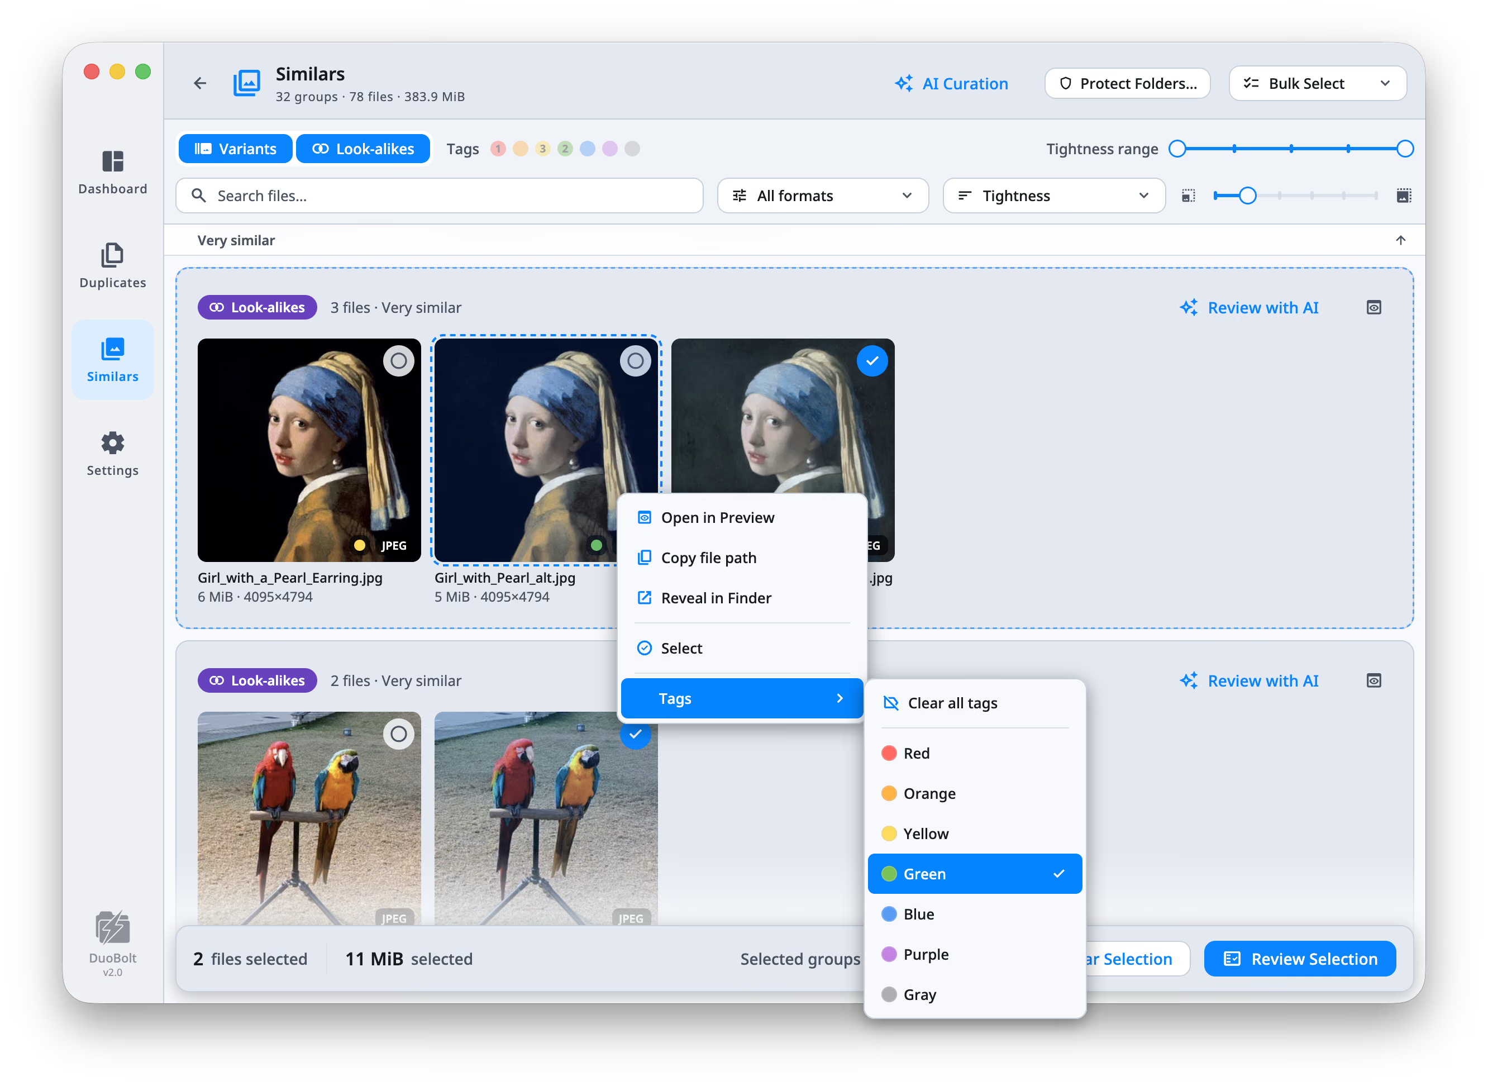Deselect the checked second parrots image
The image size is (1488, 1086).
point(635,734)
